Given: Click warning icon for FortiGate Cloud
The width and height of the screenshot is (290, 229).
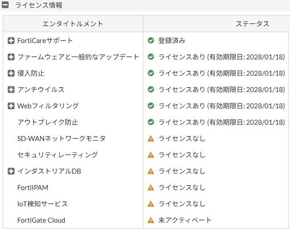Looking at the screenshot, I should 151,220.
